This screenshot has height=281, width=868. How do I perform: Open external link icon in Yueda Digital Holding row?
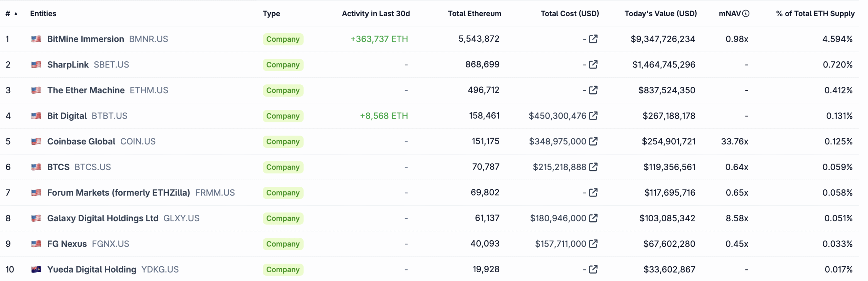coord(593,269)
